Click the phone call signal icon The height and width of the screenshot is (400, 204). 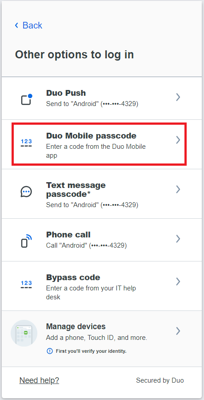[x=27, y=241]
